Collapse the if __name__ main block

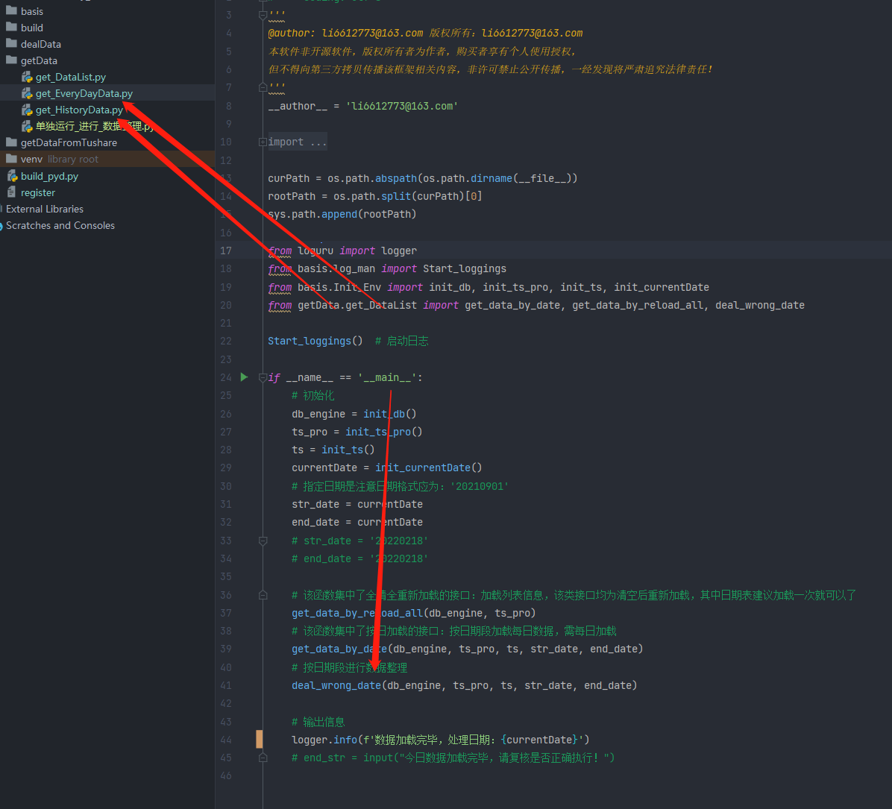[x=263, y=377]
